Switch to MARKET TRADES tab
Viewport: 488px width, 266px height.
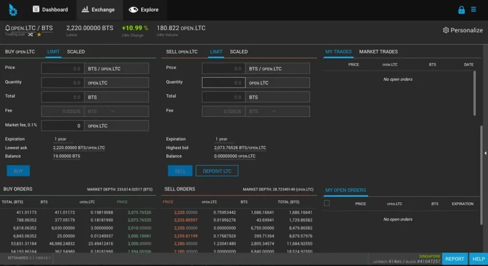pyautogui.click(x=378, y=52)
